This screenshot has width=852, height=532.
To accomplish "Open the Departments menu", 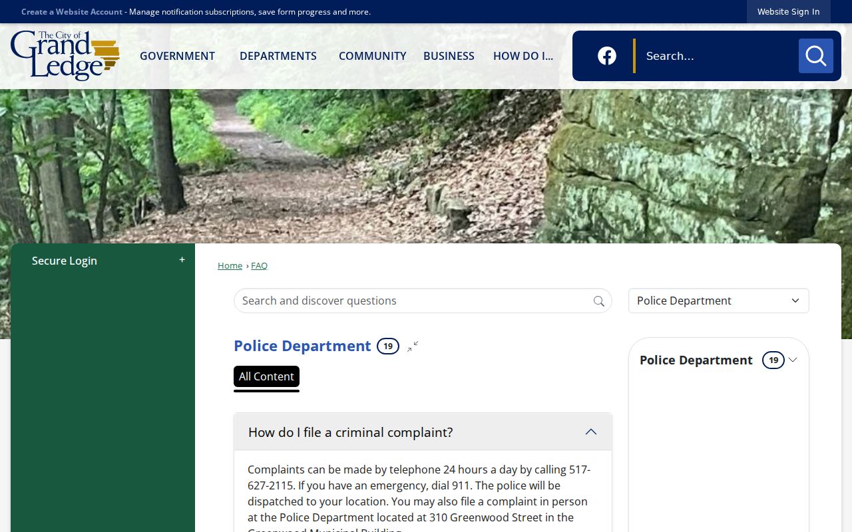I will click(278, 56).
